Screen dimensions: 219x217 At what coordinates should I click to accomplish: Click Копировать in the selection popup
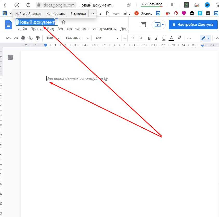[x=56, y=14]
